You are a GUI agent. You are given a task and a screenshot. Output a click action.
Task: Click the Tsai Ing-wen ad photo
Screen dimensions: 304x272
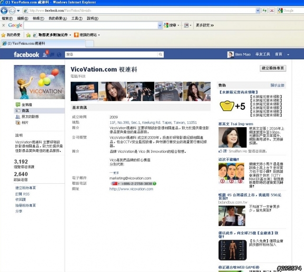[x=232, y=138]
